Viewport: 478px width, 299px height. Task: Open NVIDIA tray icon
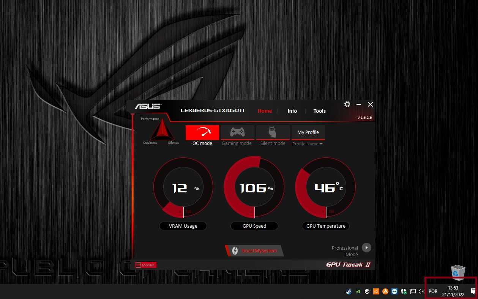tap(358, 291)
